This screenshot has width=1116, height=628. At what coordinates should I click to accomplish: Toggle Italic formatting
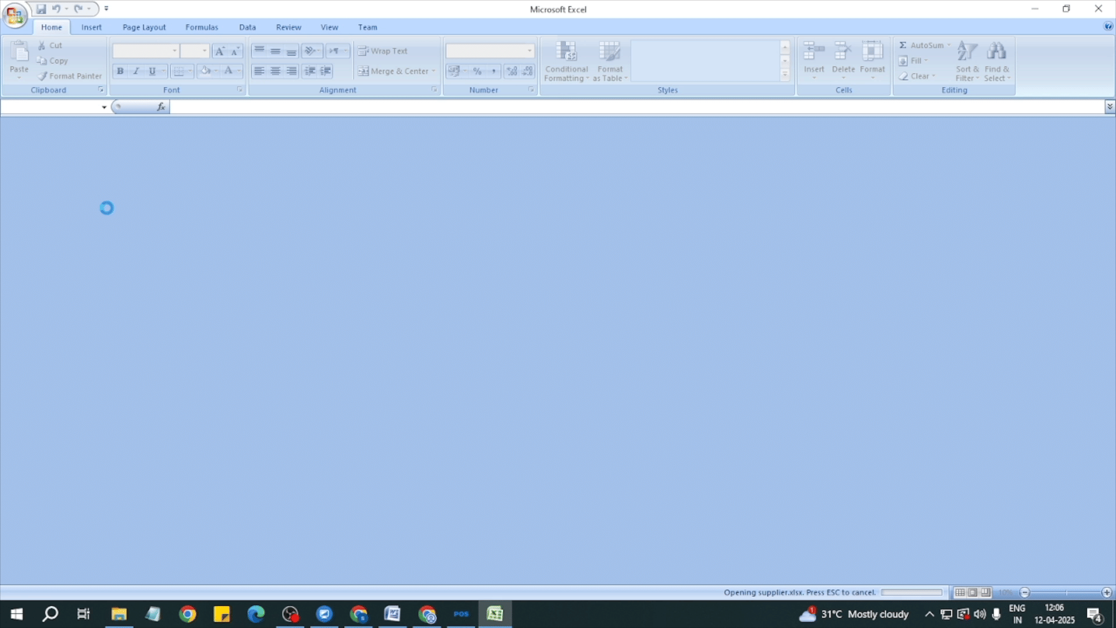click(x=136, y=71)
